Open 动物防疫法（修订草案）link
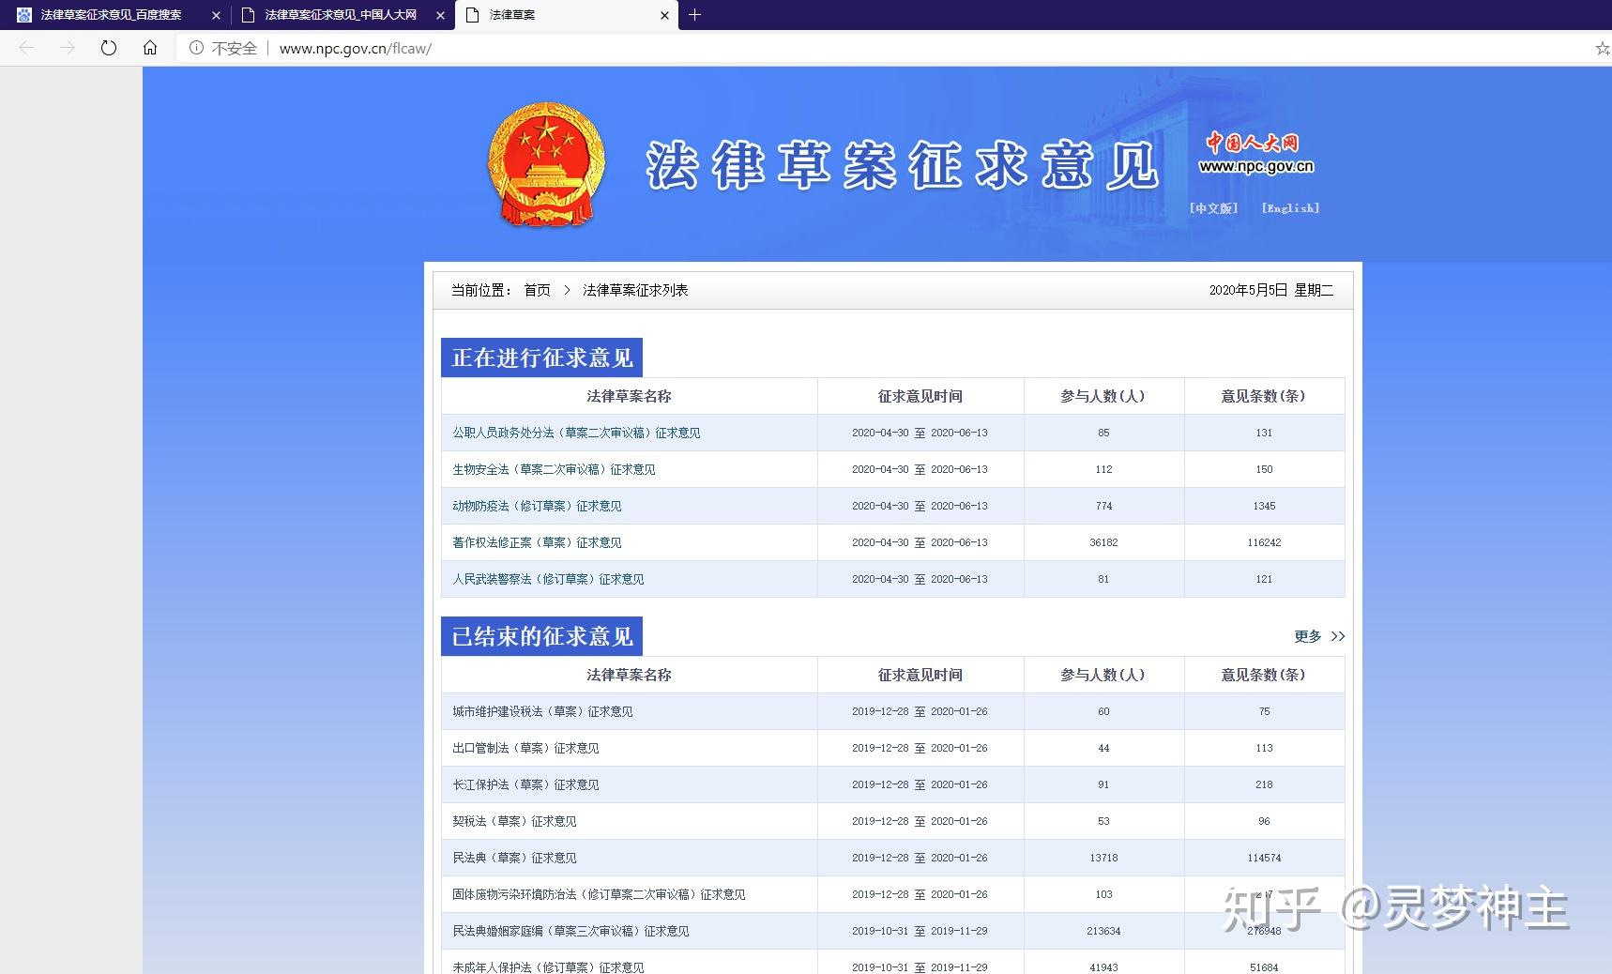The width and height of the screenshot is (1612, 974). 537,506
